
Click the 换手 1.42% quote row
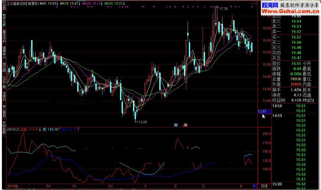coord(287,90)
